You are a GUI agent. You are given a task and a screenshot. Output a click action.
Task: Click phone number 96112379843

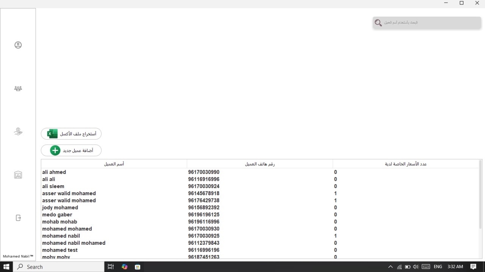[x=204, y=243]
